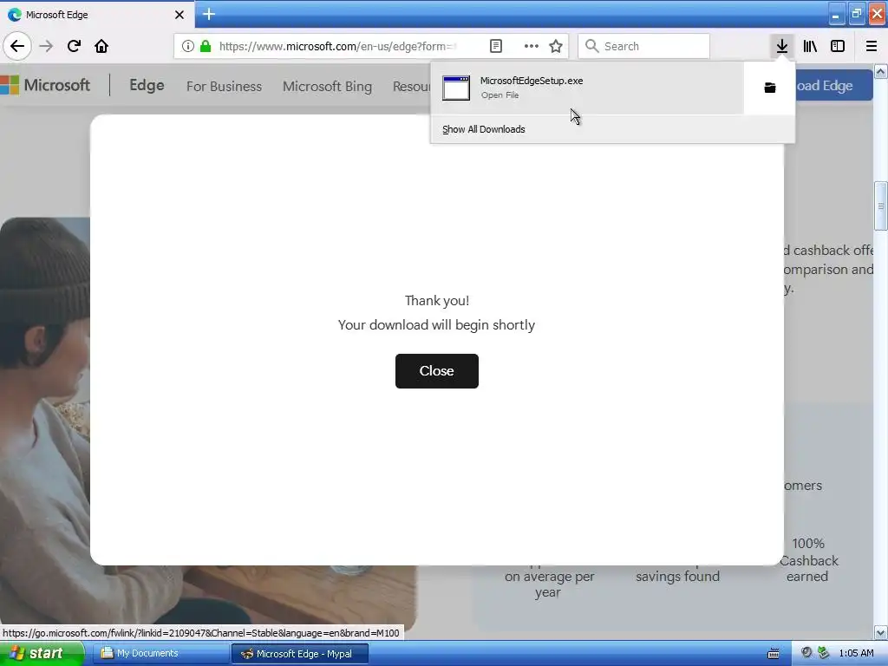Viewport: 888px width, 666px height.
Task: Close the Microsoft Edge tab
Action: [x=180, y=15]
